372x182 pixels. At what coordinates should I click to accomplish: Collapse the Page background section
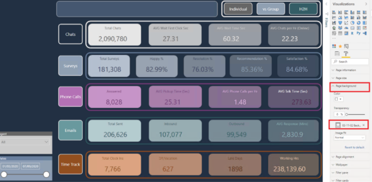click(350, 86)
